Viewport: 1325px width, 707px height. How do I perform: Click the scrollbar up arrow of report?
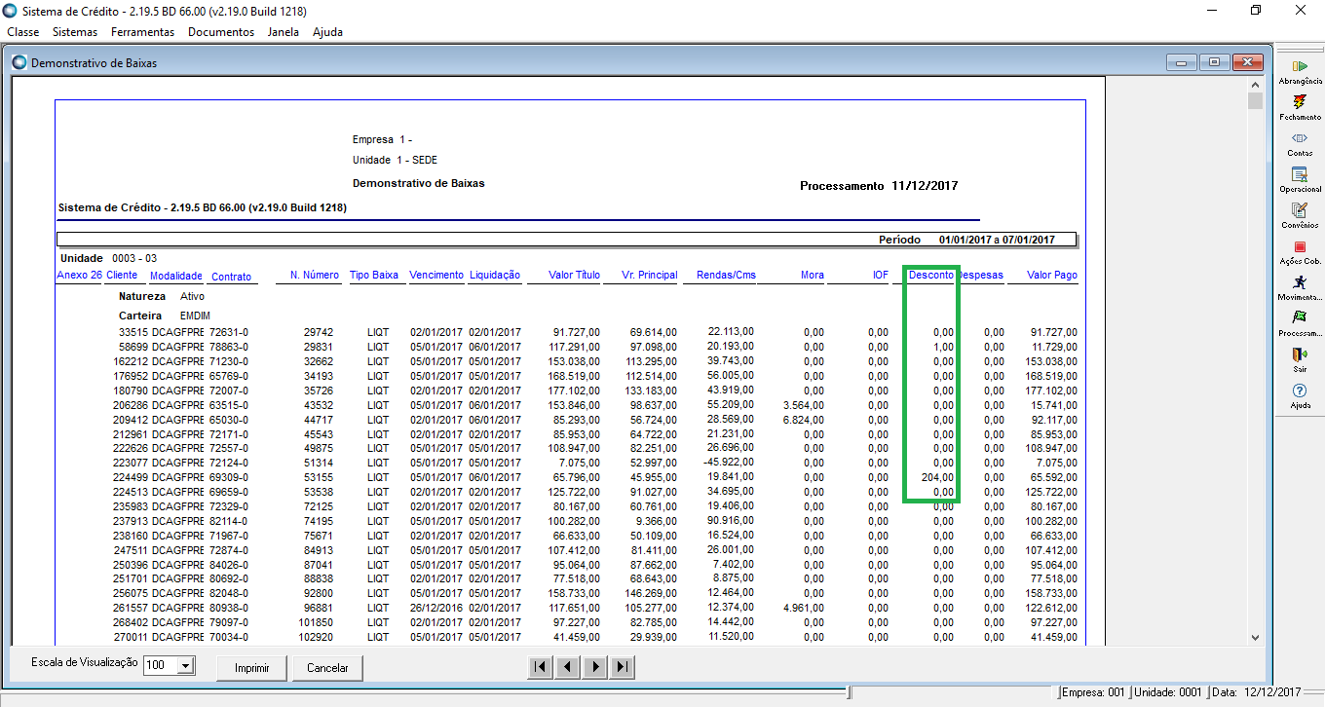pyautogui.click(x=1255, y=86)
